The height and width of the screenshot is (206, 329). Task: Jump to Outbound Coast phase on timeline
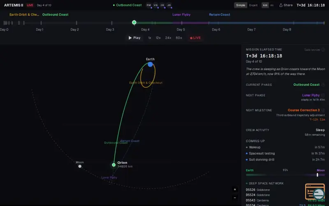click(x=56, y=14)
